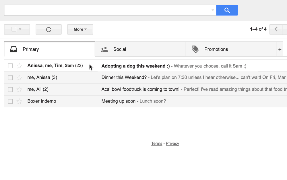Open the Terms link
Image resolution: width=287 pixels, height=180 pixels.
(x=157, y=144)
